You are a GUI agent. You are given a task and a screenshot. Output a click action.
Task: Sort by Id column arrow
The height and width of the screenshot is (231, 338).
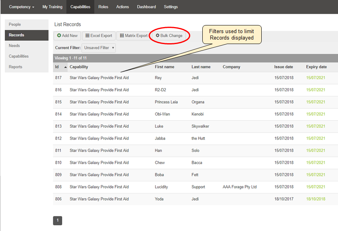pos(65,67)
